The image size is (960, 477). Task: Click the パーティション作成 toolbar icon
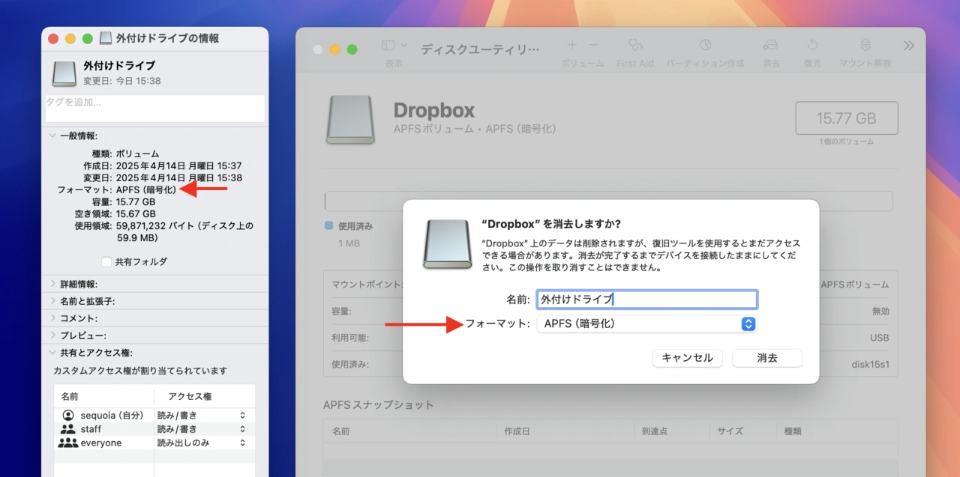tap(705, 46)
